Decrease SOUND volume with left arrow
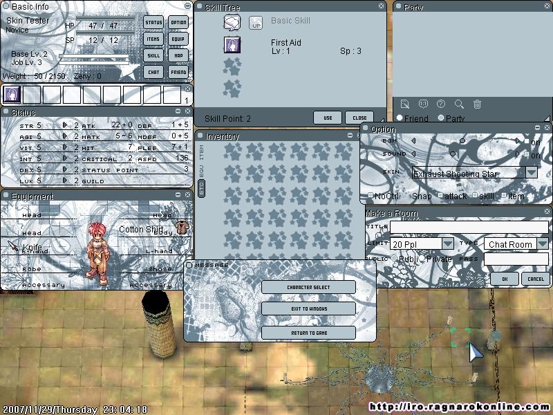Viewport: 553px width, 415px height. (x=413, y=154)
